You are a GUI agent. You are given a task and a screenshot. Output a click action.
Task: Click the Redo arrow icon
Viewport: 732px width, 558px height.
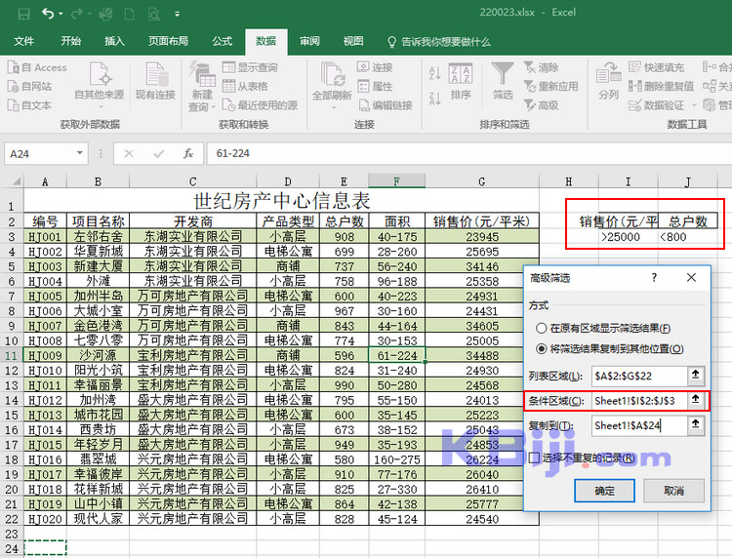(x=76, y=14)
